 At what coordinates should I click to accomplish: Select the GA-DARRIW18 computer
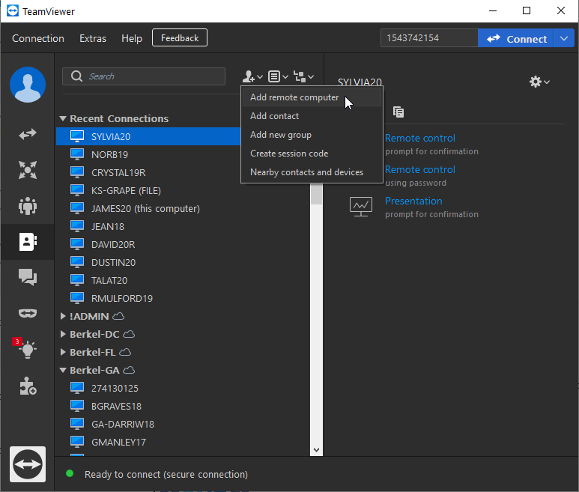(x=184, y=424)
